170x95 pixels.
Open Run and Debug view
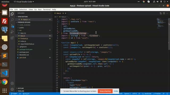click(12, 32)
